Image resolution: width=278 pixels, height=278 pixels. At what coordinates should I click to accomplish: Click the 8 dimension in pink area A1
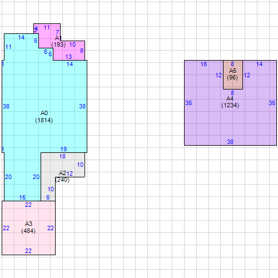coord(82,51)
